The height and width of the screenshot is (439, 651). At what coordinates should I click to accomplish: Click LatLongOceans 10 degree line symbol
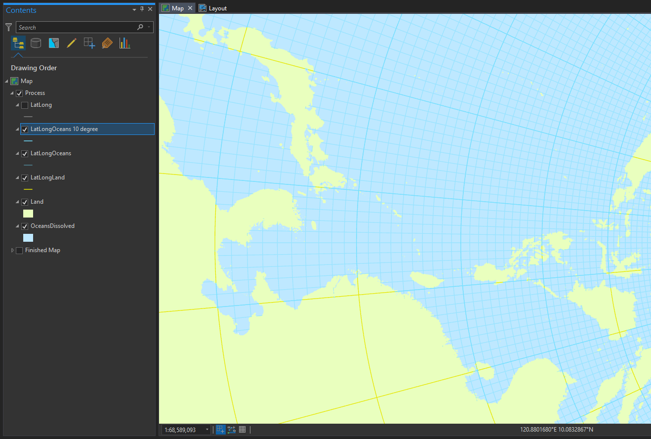(28, 141)
